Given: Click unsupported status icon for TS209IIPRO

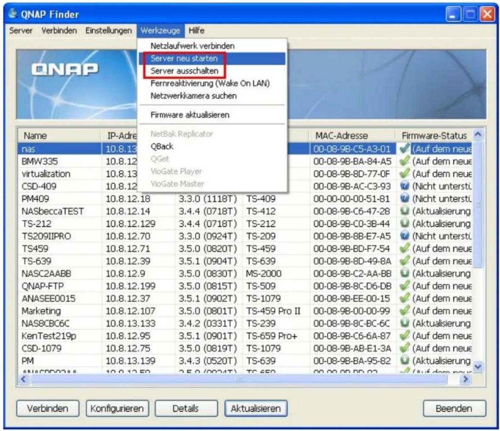Looking at the screenshot, I should (x=404, y=235).
